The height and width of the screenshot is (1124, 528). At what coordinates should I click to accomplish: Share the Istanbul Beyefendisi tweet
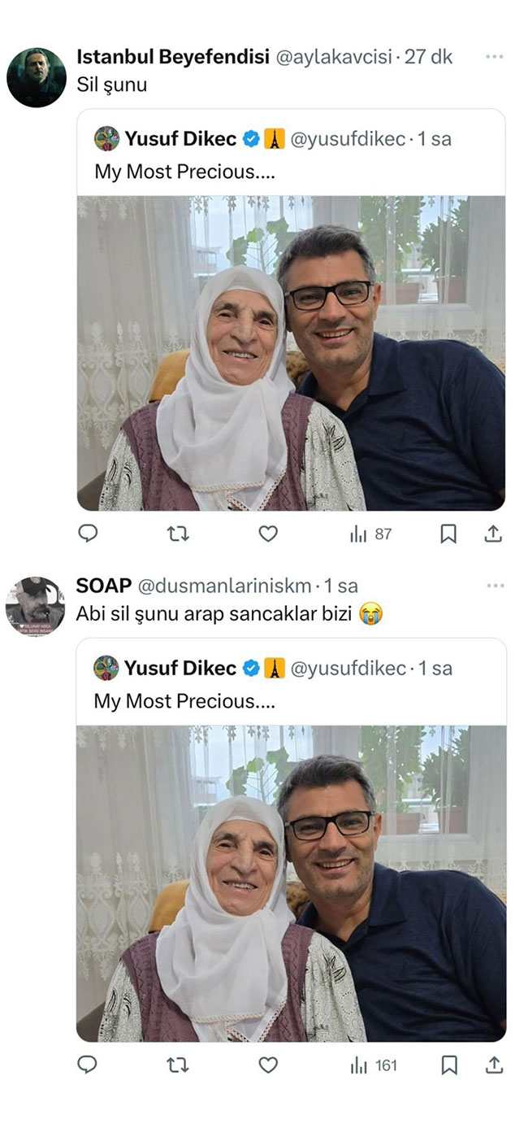494,534
